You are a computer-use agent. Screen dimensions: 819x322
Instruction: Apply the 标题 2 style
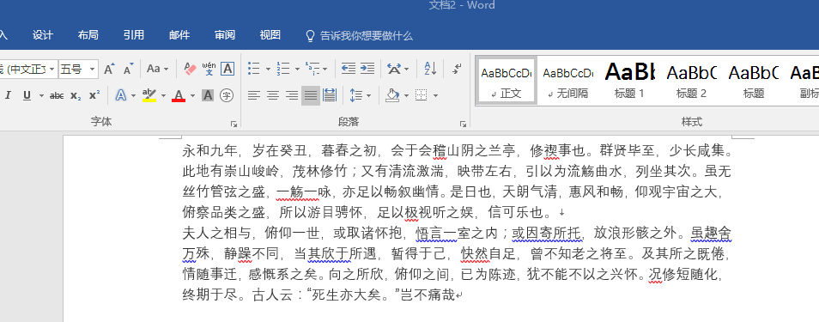691,82
